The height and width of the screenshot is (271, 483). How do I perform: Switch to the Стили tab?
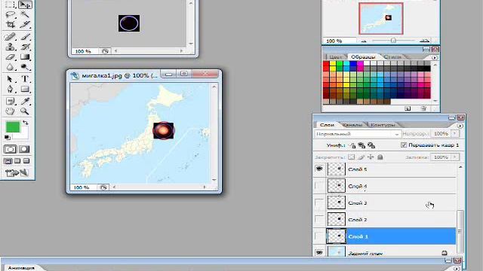[x=392, y=57]
